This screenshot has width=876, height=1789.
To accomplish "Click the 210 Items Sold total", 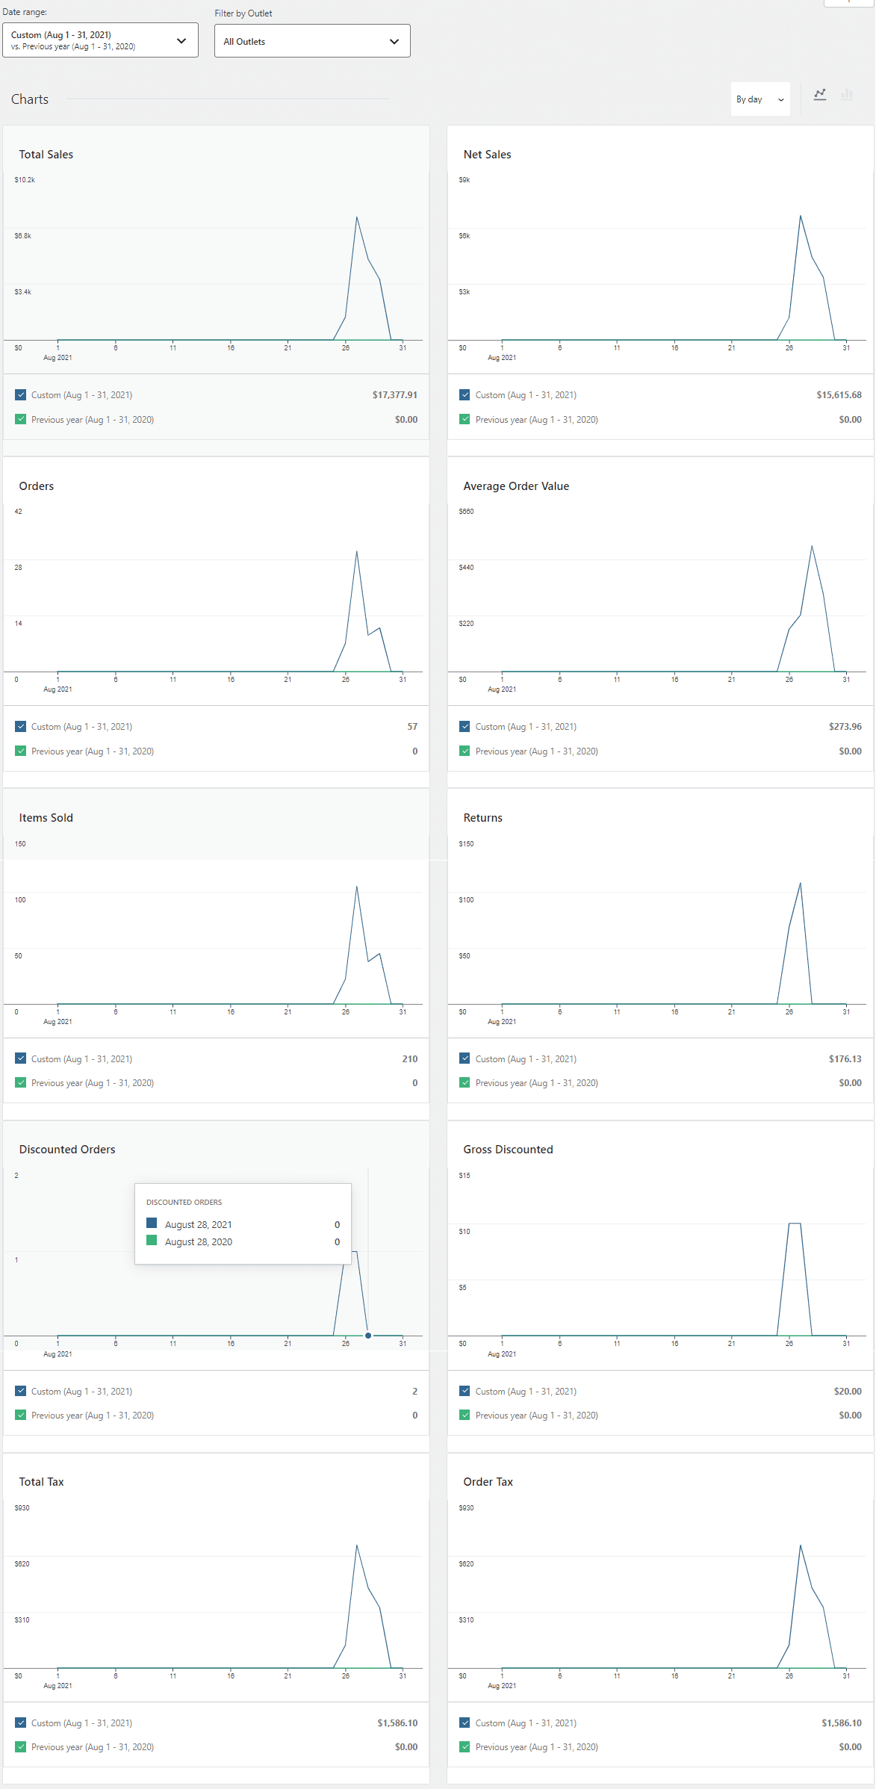I will 410,1059.
